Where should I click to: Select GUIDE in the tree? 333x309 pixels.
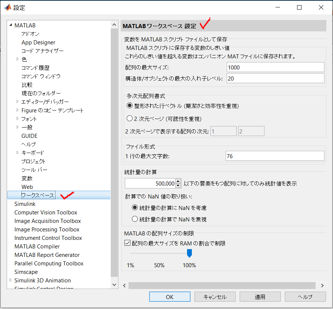click(x=29, y=136)
